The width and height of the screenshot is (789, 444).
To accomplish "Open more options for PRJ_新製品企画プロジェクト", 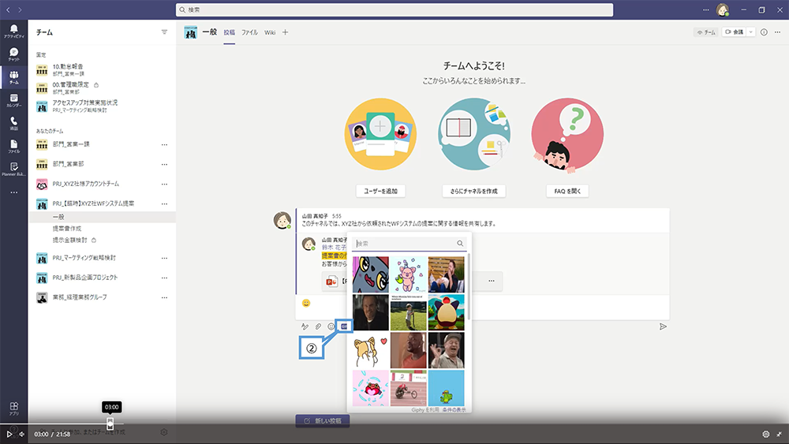I will click(164, 278).
